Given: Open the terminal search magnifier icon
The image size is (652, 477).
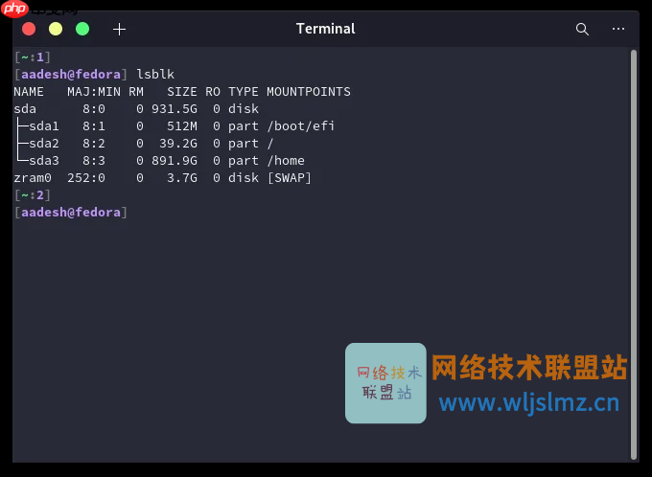Looking at the screenshot, I should pos(582,29).
